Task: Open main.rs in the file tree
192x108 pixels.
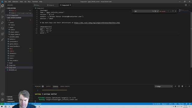Action: tap(12, 51)
